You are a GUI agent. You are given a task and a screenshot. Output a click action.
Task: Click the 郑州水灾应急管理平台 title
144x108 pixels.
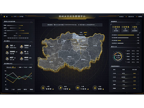pos(72,17)
